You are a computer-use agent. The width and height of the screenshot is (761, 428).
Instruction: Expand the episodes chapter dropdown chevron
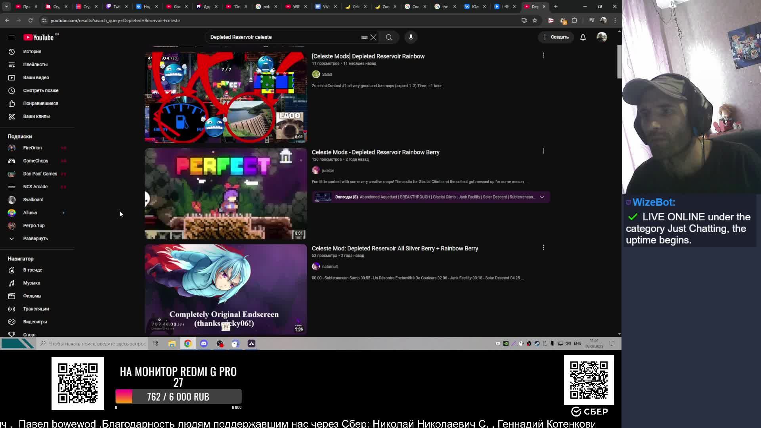click(x=542, y=197)
